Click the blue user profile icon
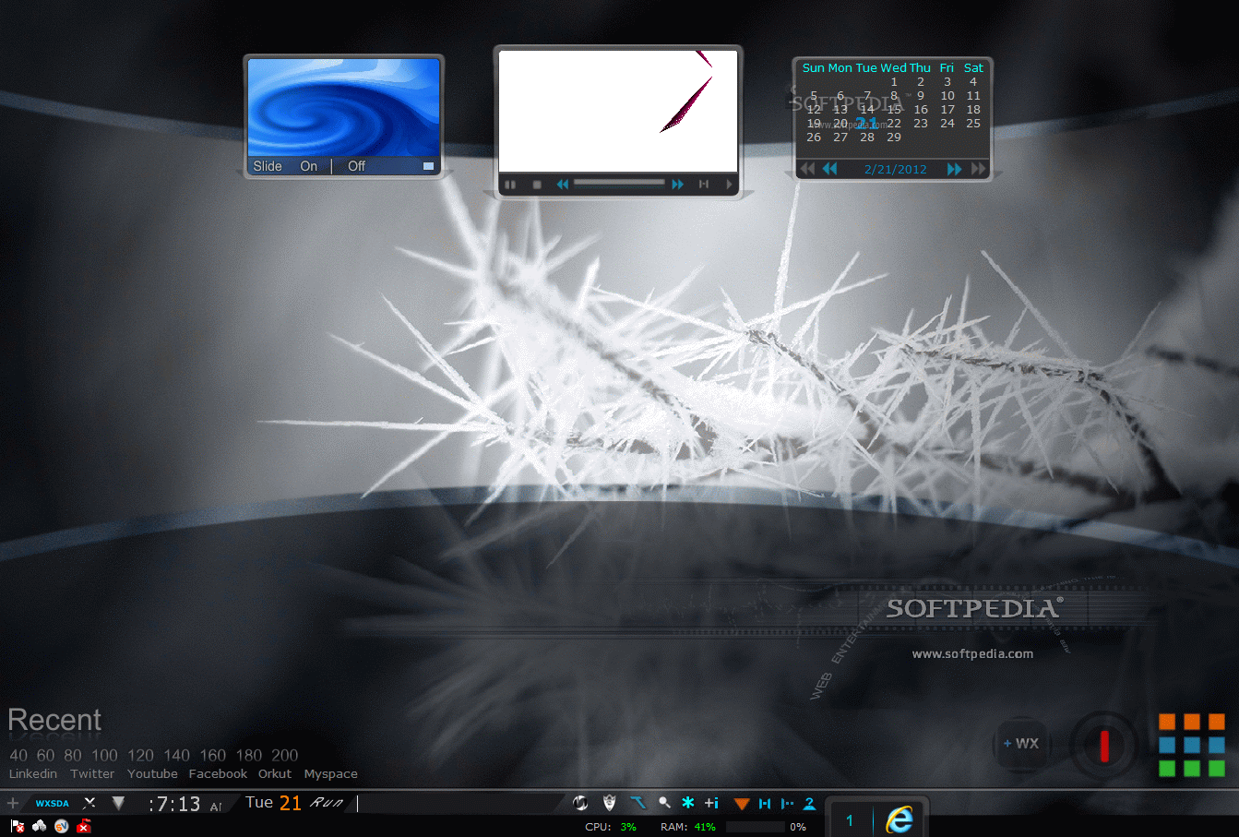Viewport: 1239px width, 837px height. click(x=809, y=804)
